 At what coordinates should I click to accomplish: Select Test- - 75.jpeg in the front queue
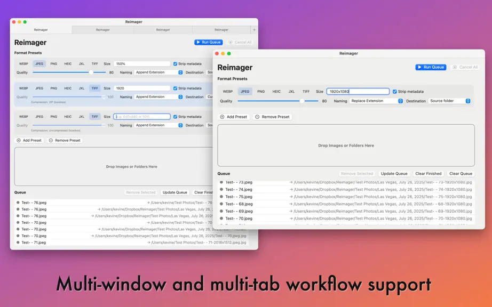pyautogui.click(x=239, y=197)
